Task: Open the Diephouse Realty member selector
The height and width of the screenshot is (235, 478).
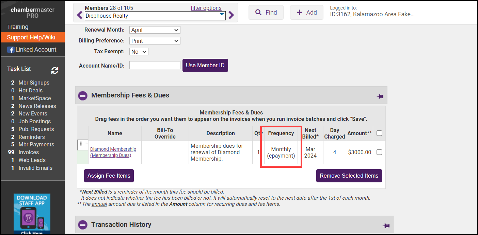Action: pos(155,16)
